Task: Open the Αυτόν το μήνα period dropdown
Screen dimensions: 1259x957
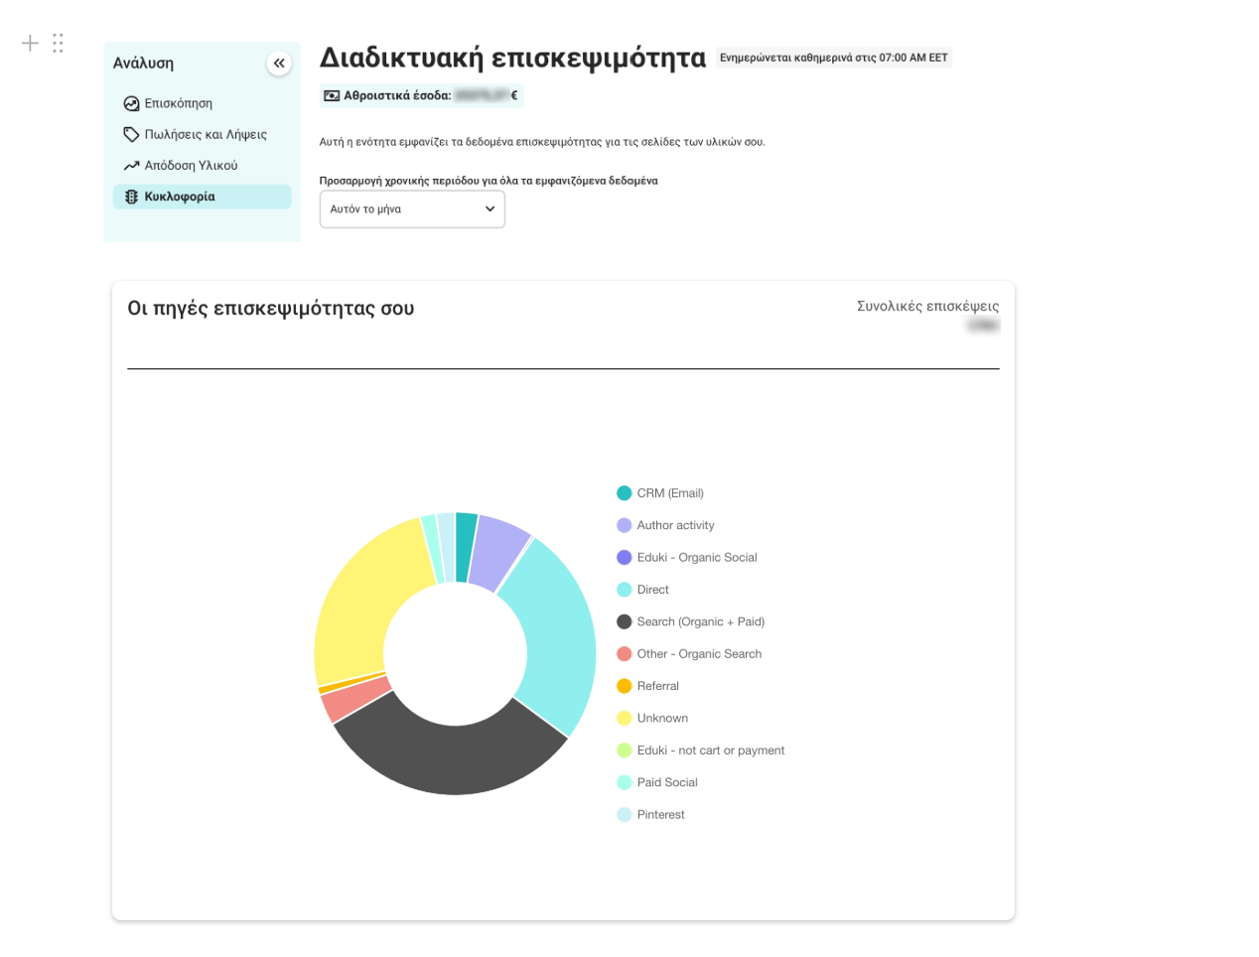Action: click(411, 209)
